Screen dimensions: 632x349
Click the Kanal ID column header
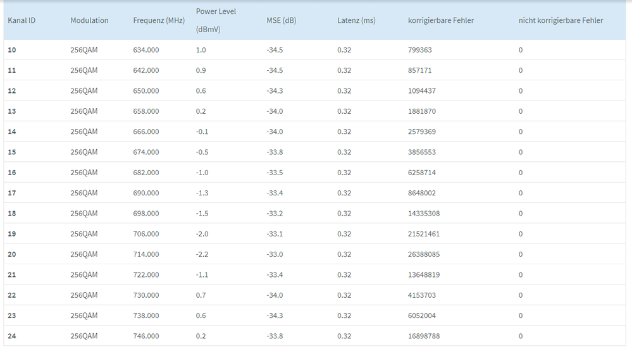(22, 20)
